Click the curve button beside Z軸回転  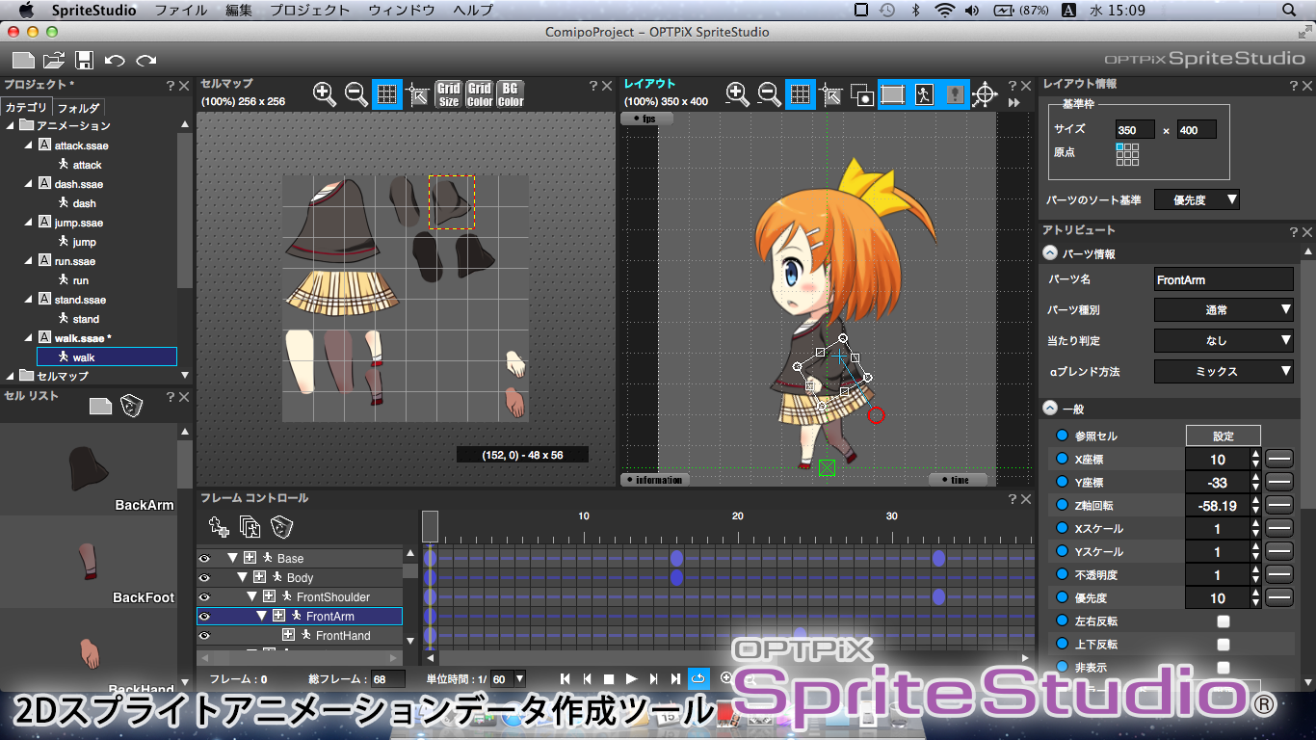pos(1278,506)
